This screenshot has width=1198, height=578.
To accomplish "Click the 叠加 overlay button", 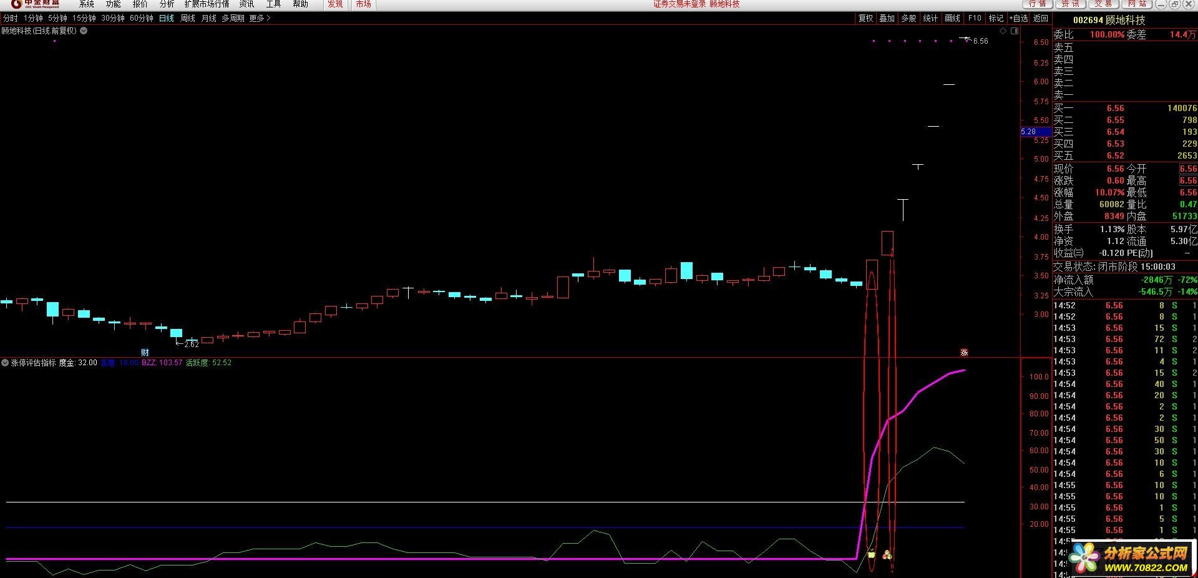I will tap(887, 19).
